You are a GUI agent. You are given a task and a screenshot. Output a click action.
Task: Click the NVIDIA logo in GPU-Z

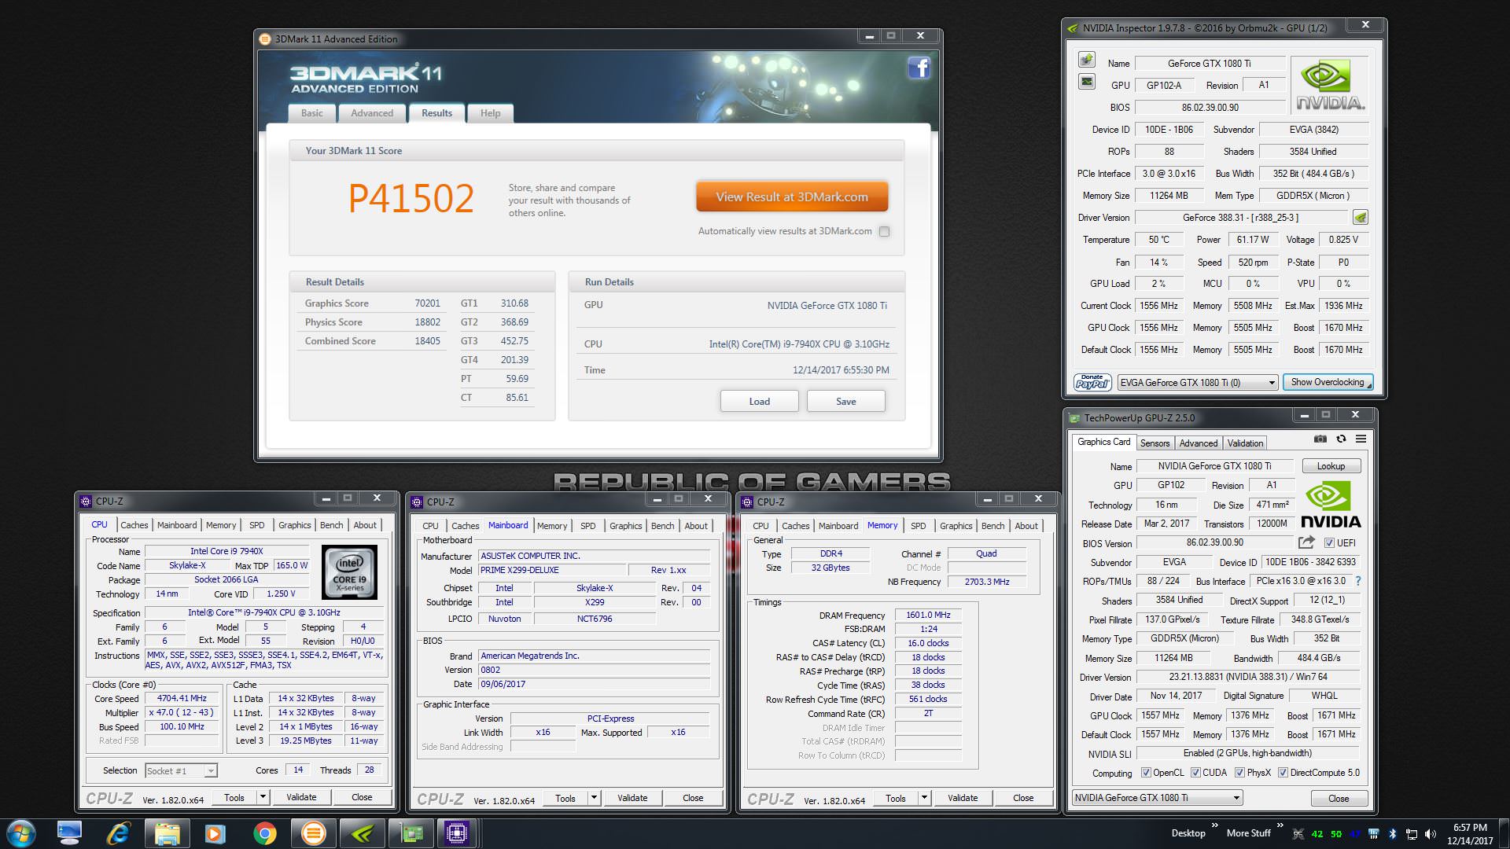[1331, 505]
